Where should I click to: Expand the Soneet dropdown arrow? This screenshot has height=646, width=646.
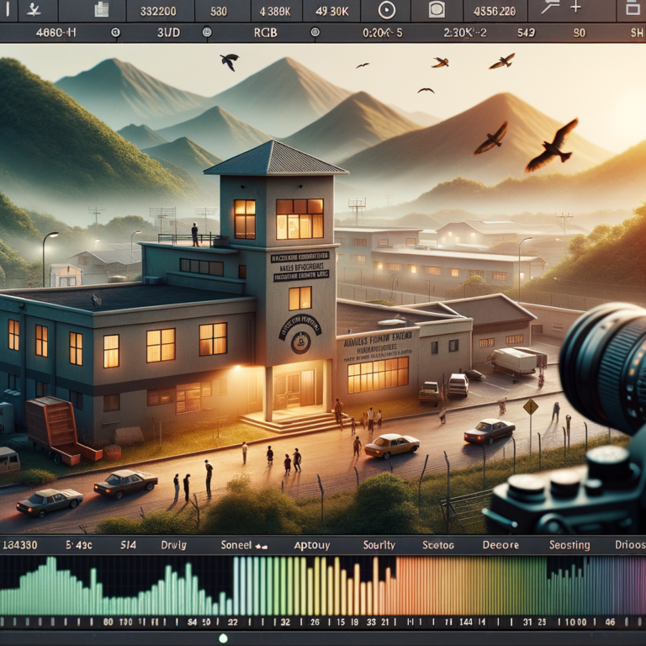coord(262,546)
